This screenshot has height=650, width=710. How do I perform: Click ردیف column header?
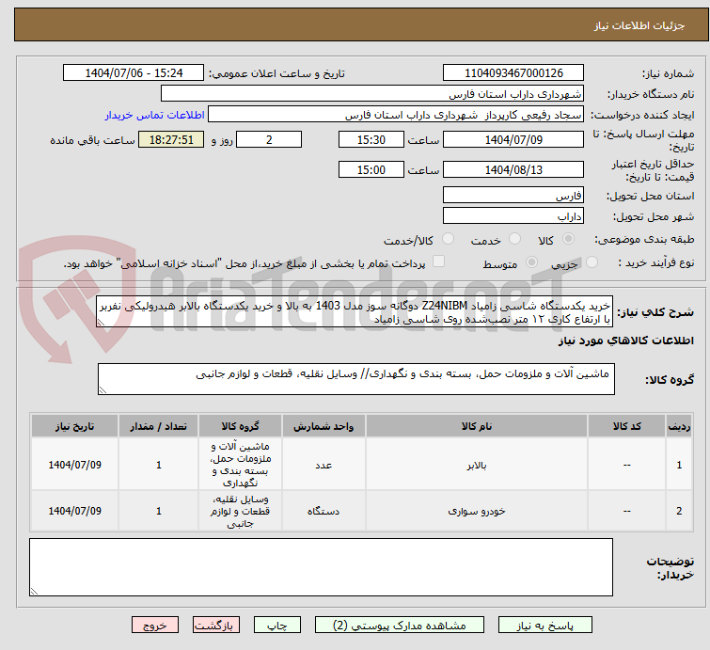point(679,426)
